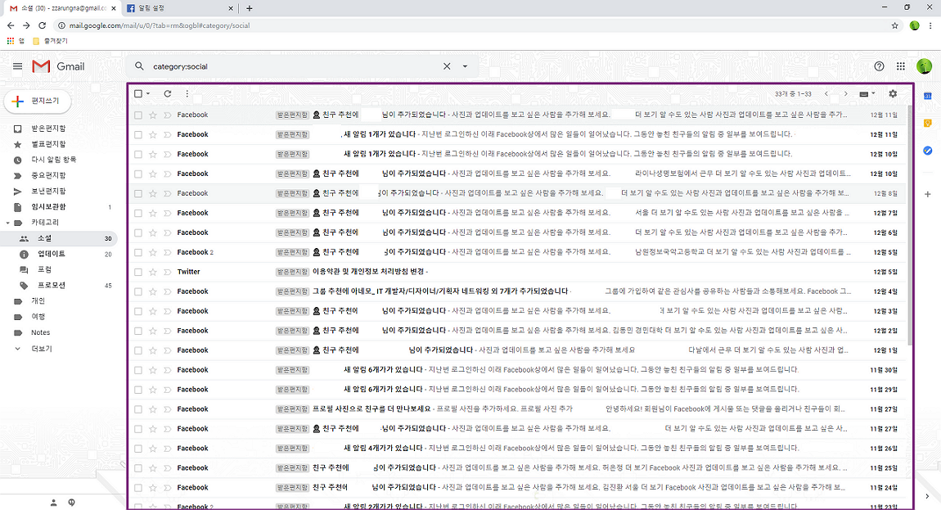Open the Google account avatar

(x=924, y=66)
